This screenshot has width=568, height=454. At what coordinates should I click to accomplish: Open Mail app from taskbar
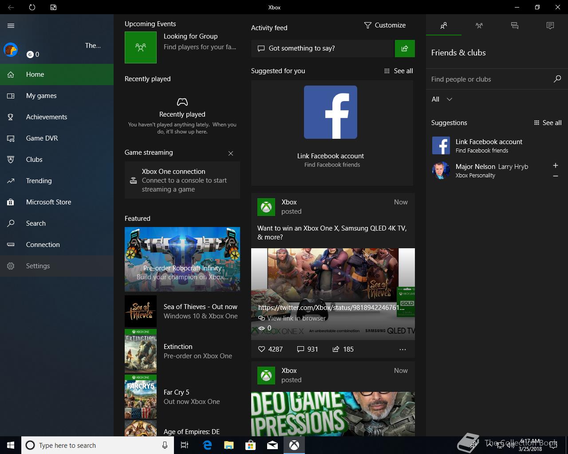(272, 445)
